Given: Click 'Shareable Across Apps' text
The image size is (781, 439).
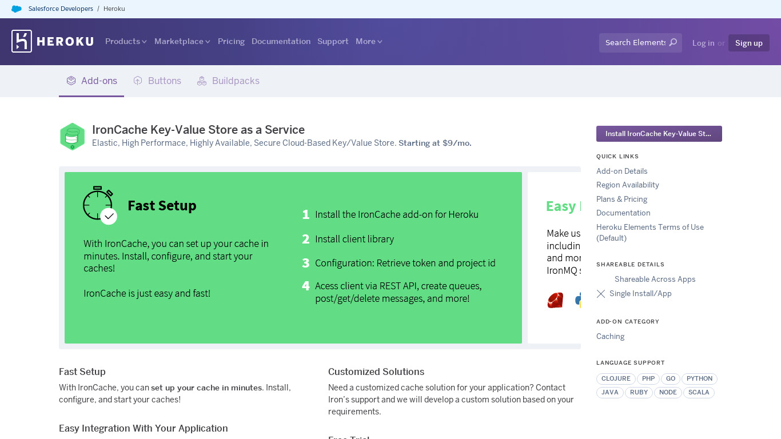Looking at the screenshot, I should click(x=655, y=280).
